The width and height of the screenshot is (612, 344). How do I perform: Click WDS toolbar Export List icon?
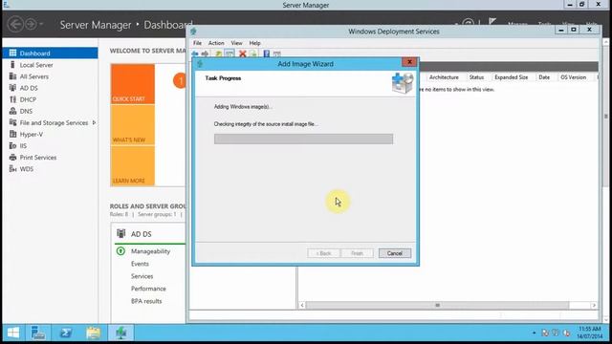click(x=253, y=54)
